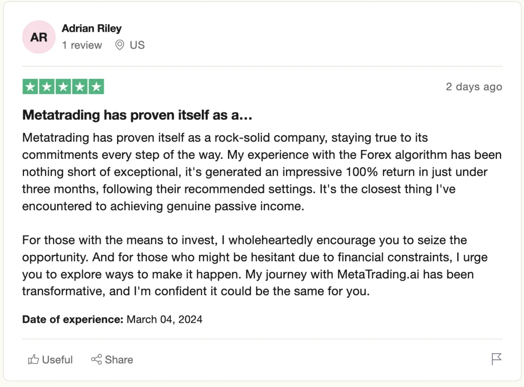Click the paragraph starting "For those with the means"

click(255, 265)
